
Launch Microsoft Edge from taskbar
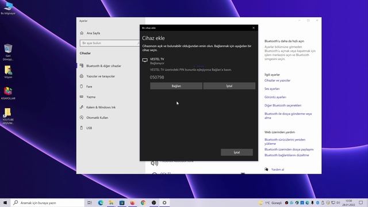101,203
